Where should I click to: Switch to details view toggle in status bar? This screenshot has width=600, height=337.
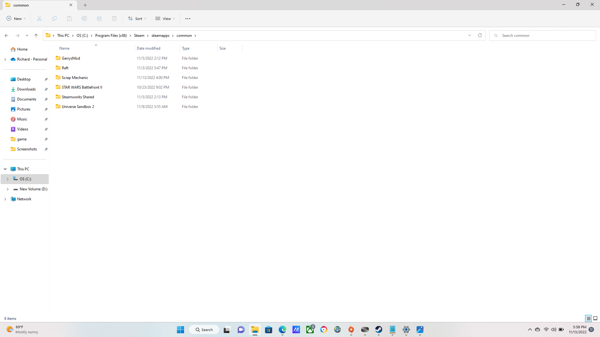pyautogui.click(x=588, y=319)
